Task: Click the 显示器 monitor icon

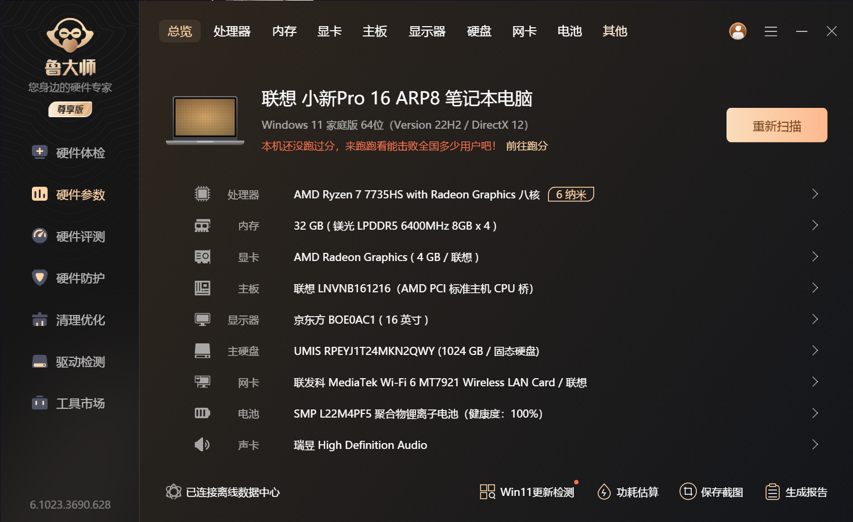Action: coord(203,319)
